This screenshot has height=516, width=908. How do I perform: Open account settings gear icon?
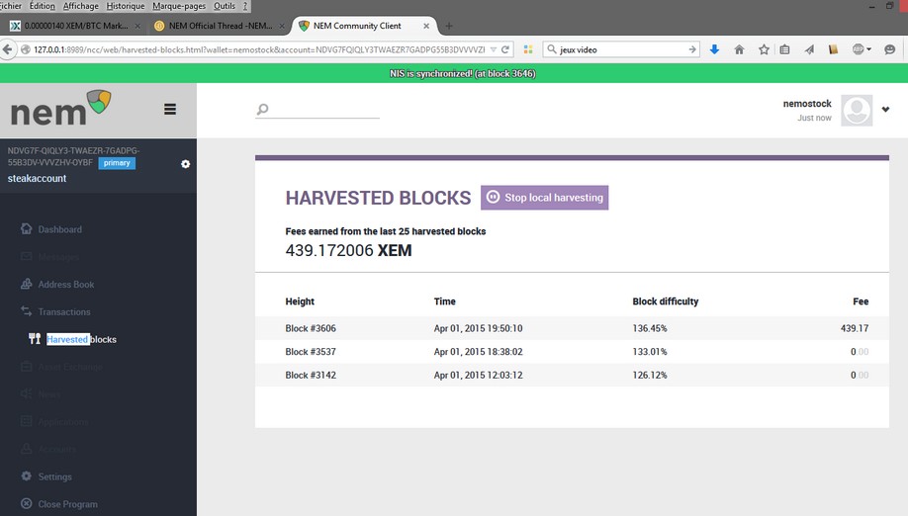pos(185,164)
